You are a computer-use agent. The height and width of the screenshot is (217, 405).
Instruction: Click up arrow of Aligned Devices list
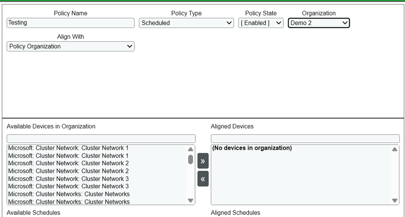395,149
